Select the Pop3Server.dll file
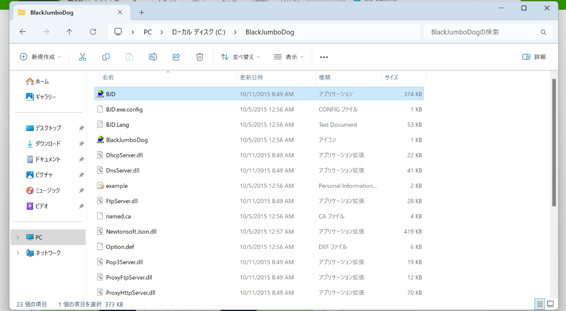The width and height of the screenshot is (566, 311). 259,262
